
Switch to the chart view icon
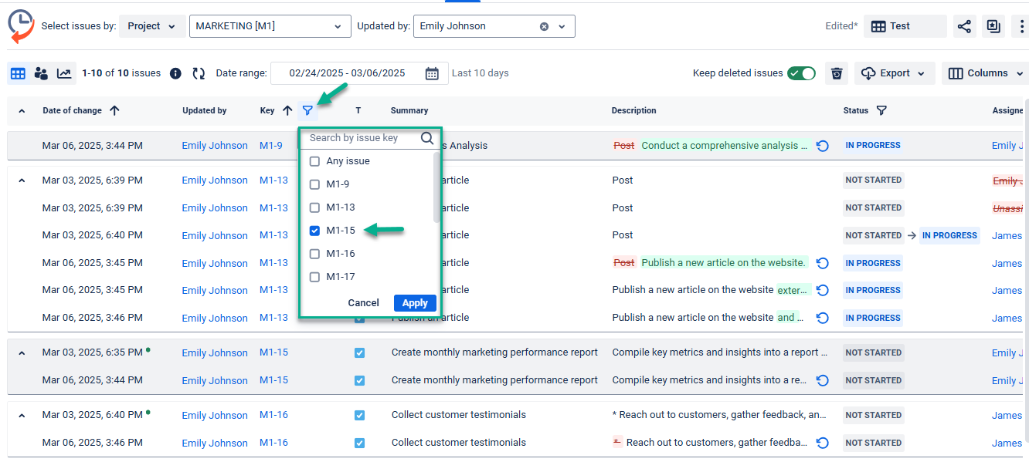pos(64,73)
